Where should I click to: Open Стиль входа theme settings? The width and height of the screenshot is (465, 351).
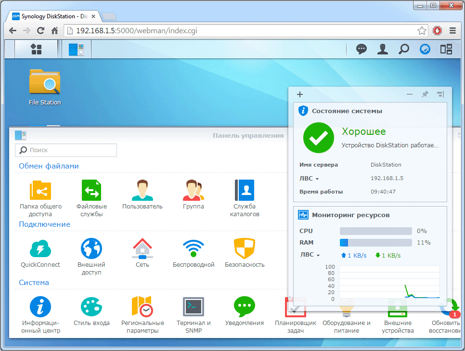pyautogui.click(x=91, y=311)
